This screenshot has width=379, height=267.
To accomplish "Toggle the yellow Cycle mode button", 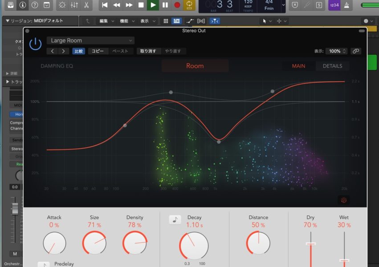I will click(x=189, y=5).
